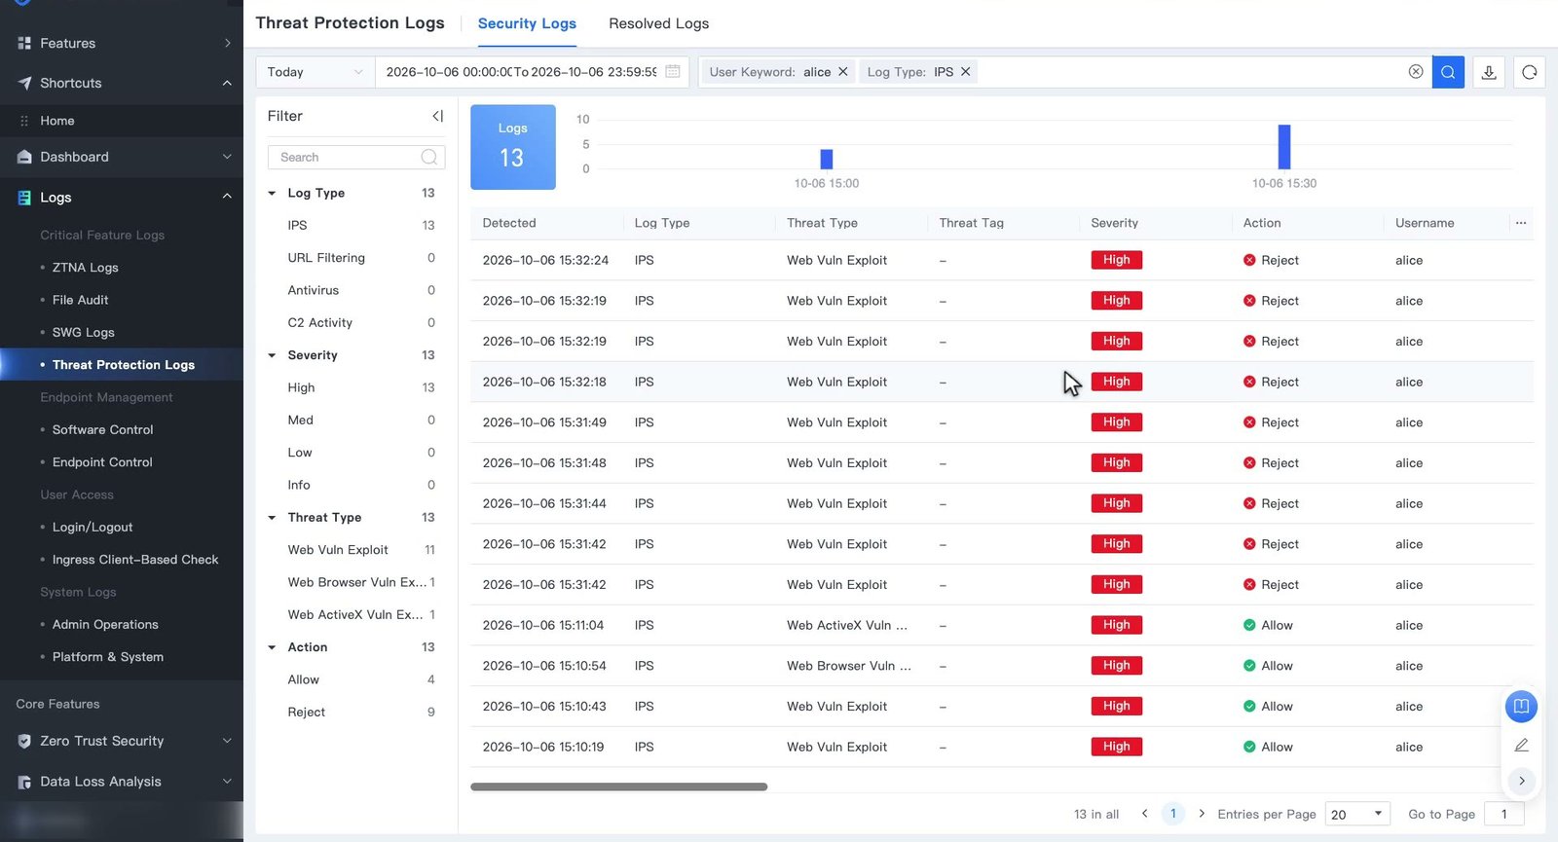Click the Logs 13 summary card
1558x842 pixels.
coord(513,147)
